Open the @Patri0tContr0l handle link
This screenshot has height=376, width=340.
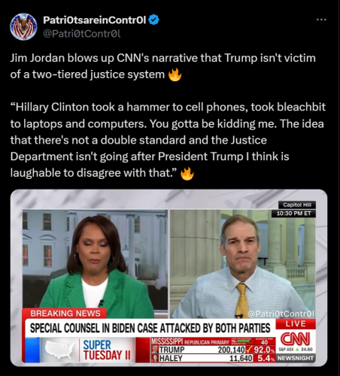[82, 34]
